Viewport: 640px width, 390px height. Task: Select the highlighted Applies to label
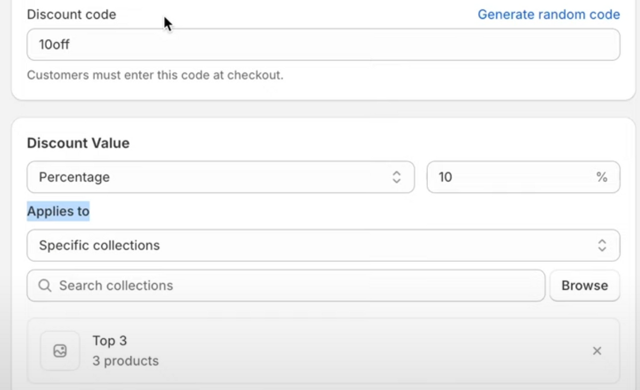(x=58, y=211)
